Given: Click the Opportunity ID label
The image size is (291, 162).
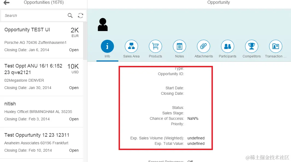Looking at the screenshot, I should pos(171,74).
